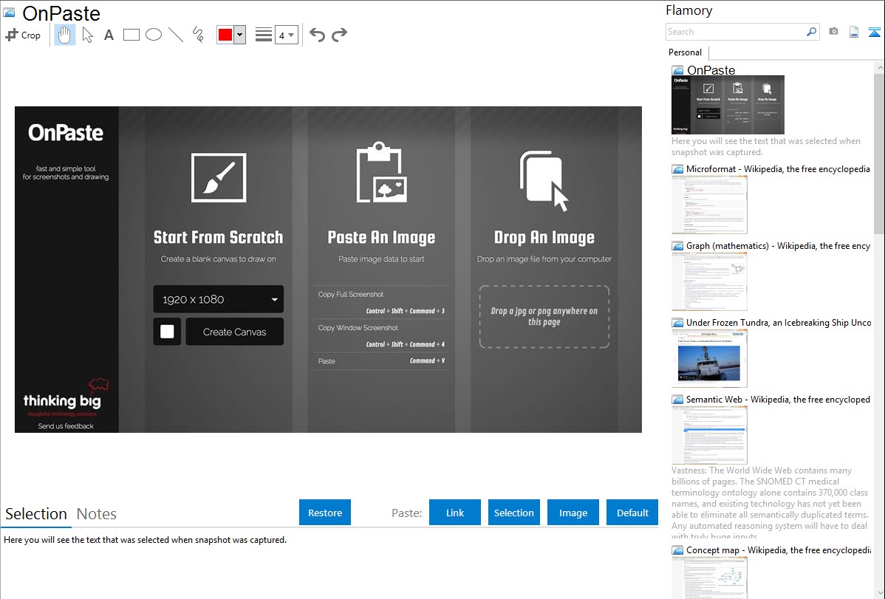
Task: Pick the Ellipse shape tool
Action: tap(154, 35)
